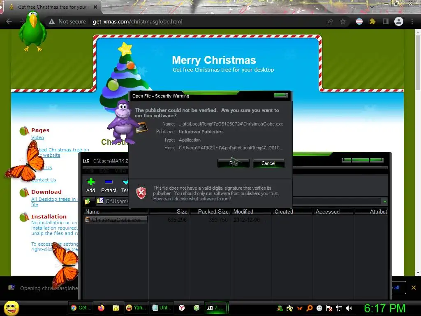Image resolution: width=421 pixels, height=316 pixels.
Task: Switch to 7-Zip taskbar button
Action: pyautogui.click(x=216, y=308)
